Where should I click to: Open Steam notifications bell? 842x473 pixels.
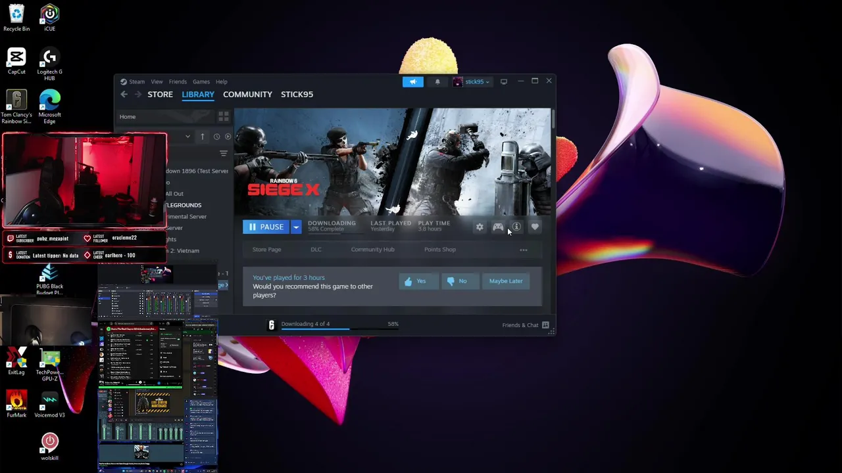437,81
